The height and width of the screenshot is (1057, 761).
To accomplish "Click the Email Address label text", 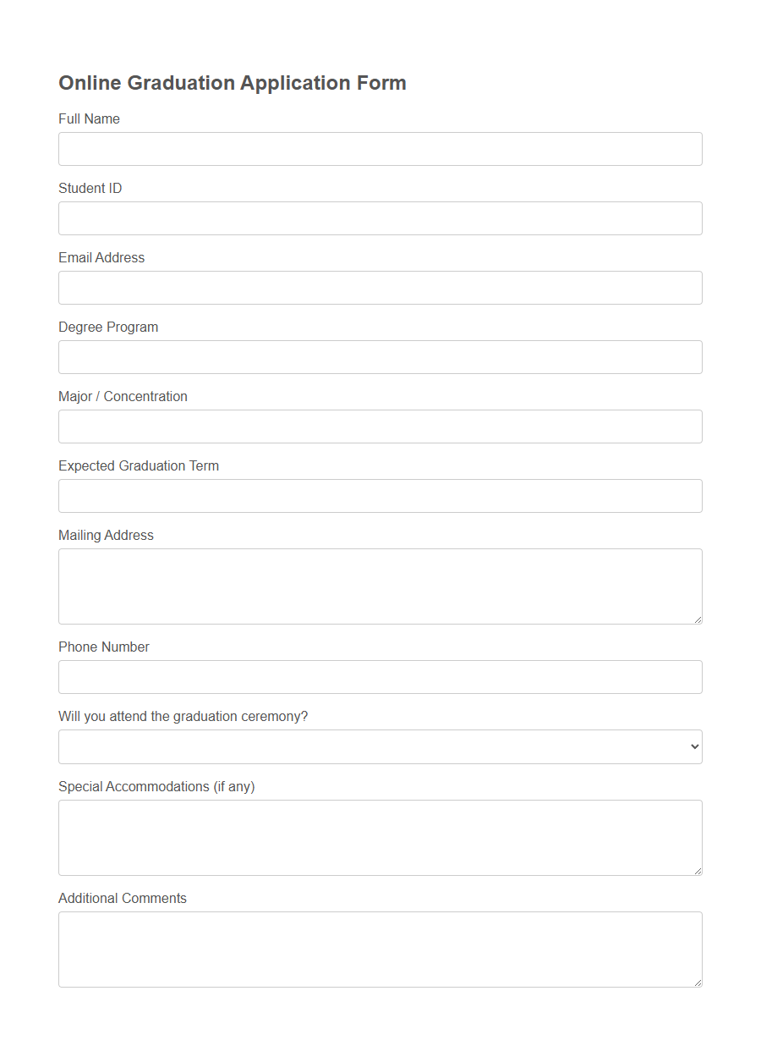I will [101, 257].
